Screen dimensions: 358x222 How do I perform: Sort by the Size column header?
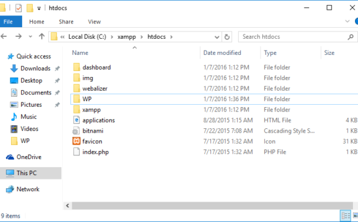[329, 52]
